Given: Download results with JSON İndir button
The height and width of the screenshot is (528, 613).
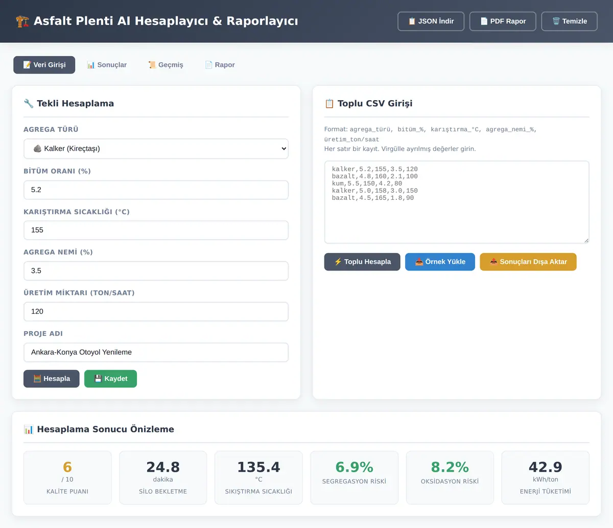Looking at the screenshot, I should (431, 21).
